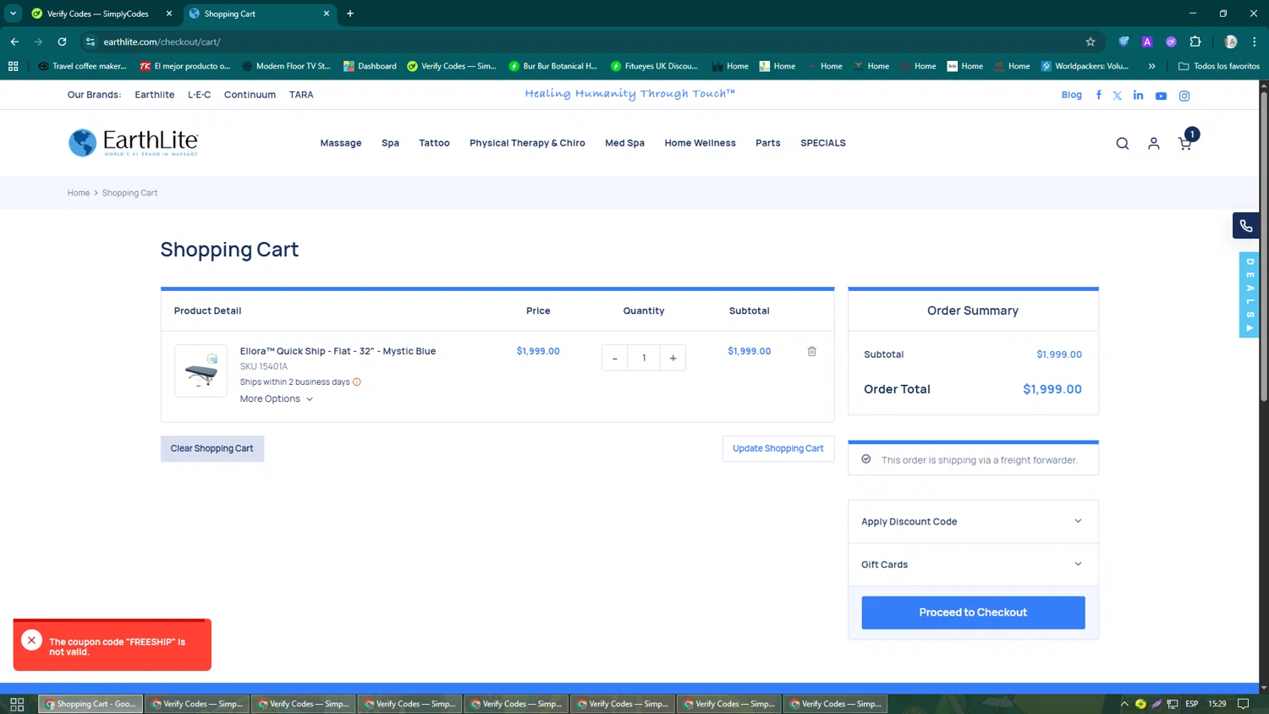The image size is (1269, 714).
Task: Expand More Options for the Ellora item
Action: point(276,399)
